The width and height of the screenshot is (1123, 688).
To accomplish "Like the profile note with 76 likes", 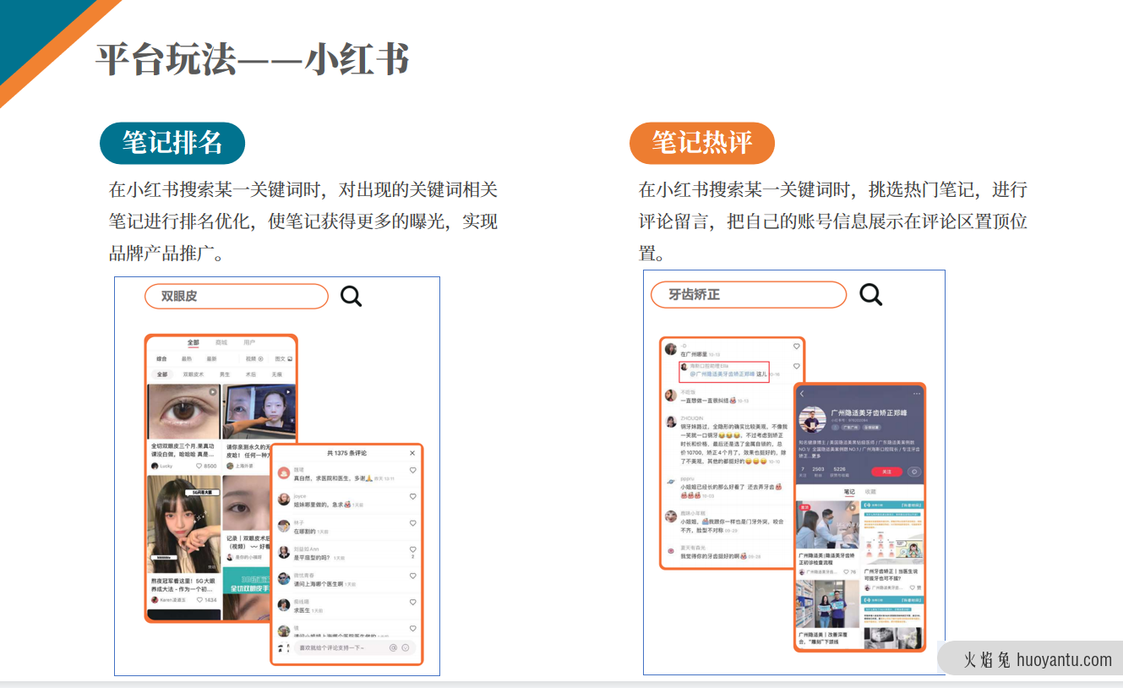I will click(846, 571).
